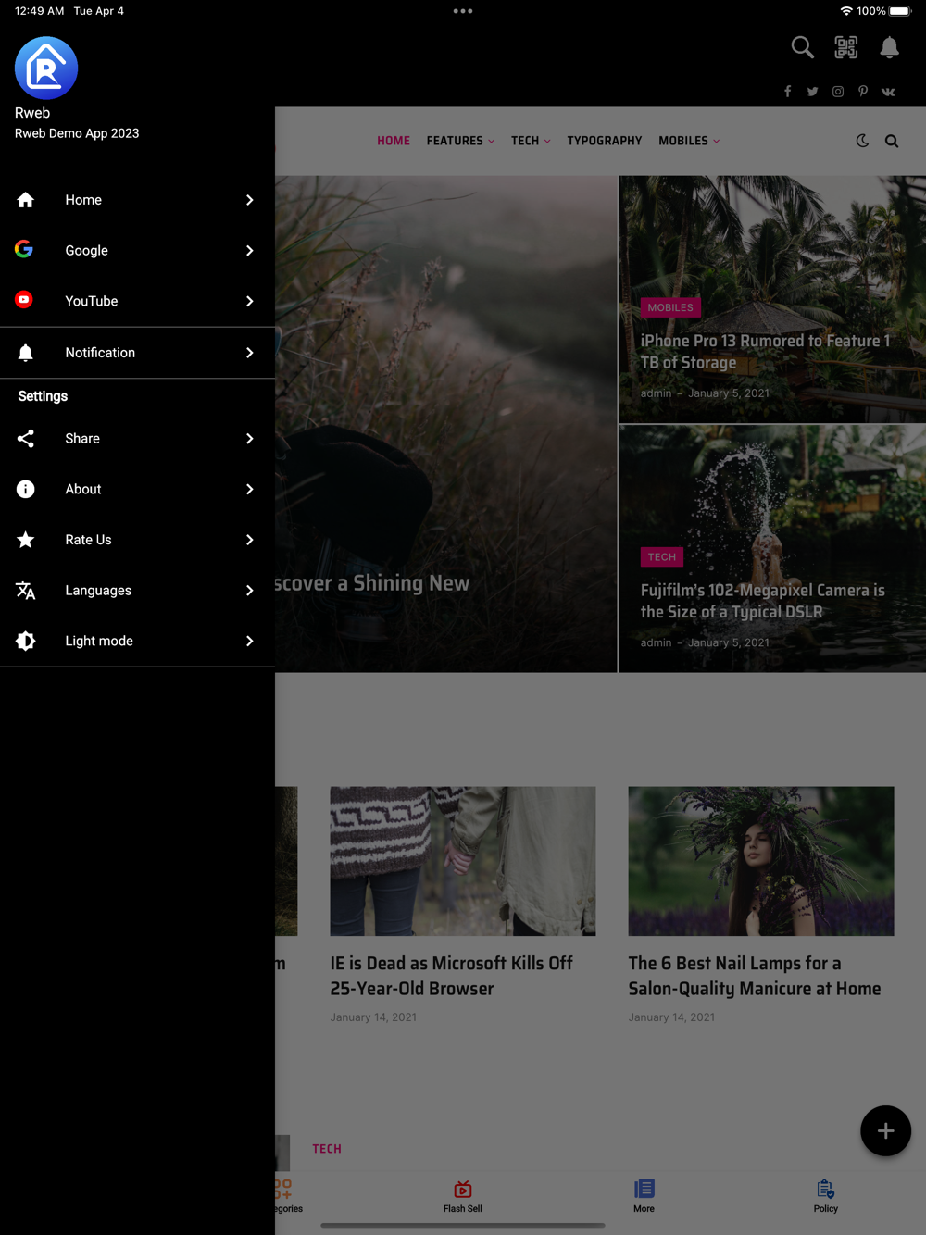Click the TECH tag on Fujifilm article
This screenshot has width=926, height=1235.
(662, 556)
